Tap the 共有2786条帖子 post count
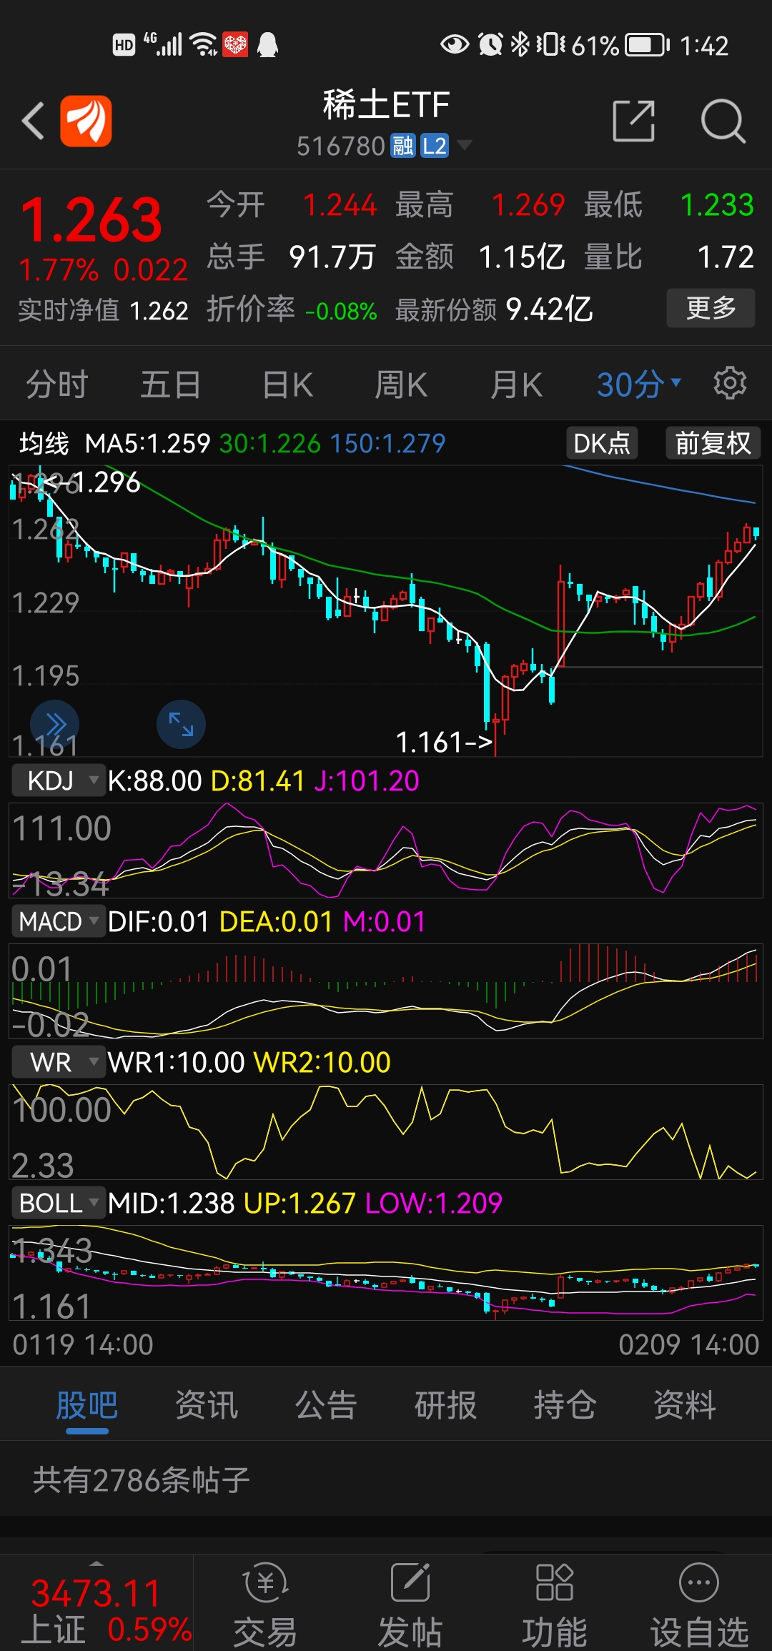Viewport: 772px width, 1651px height. pos(141,1479)
